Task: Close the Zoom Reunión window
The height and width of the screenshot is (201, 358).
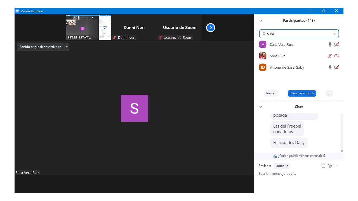Action: [x=336, y=11]
